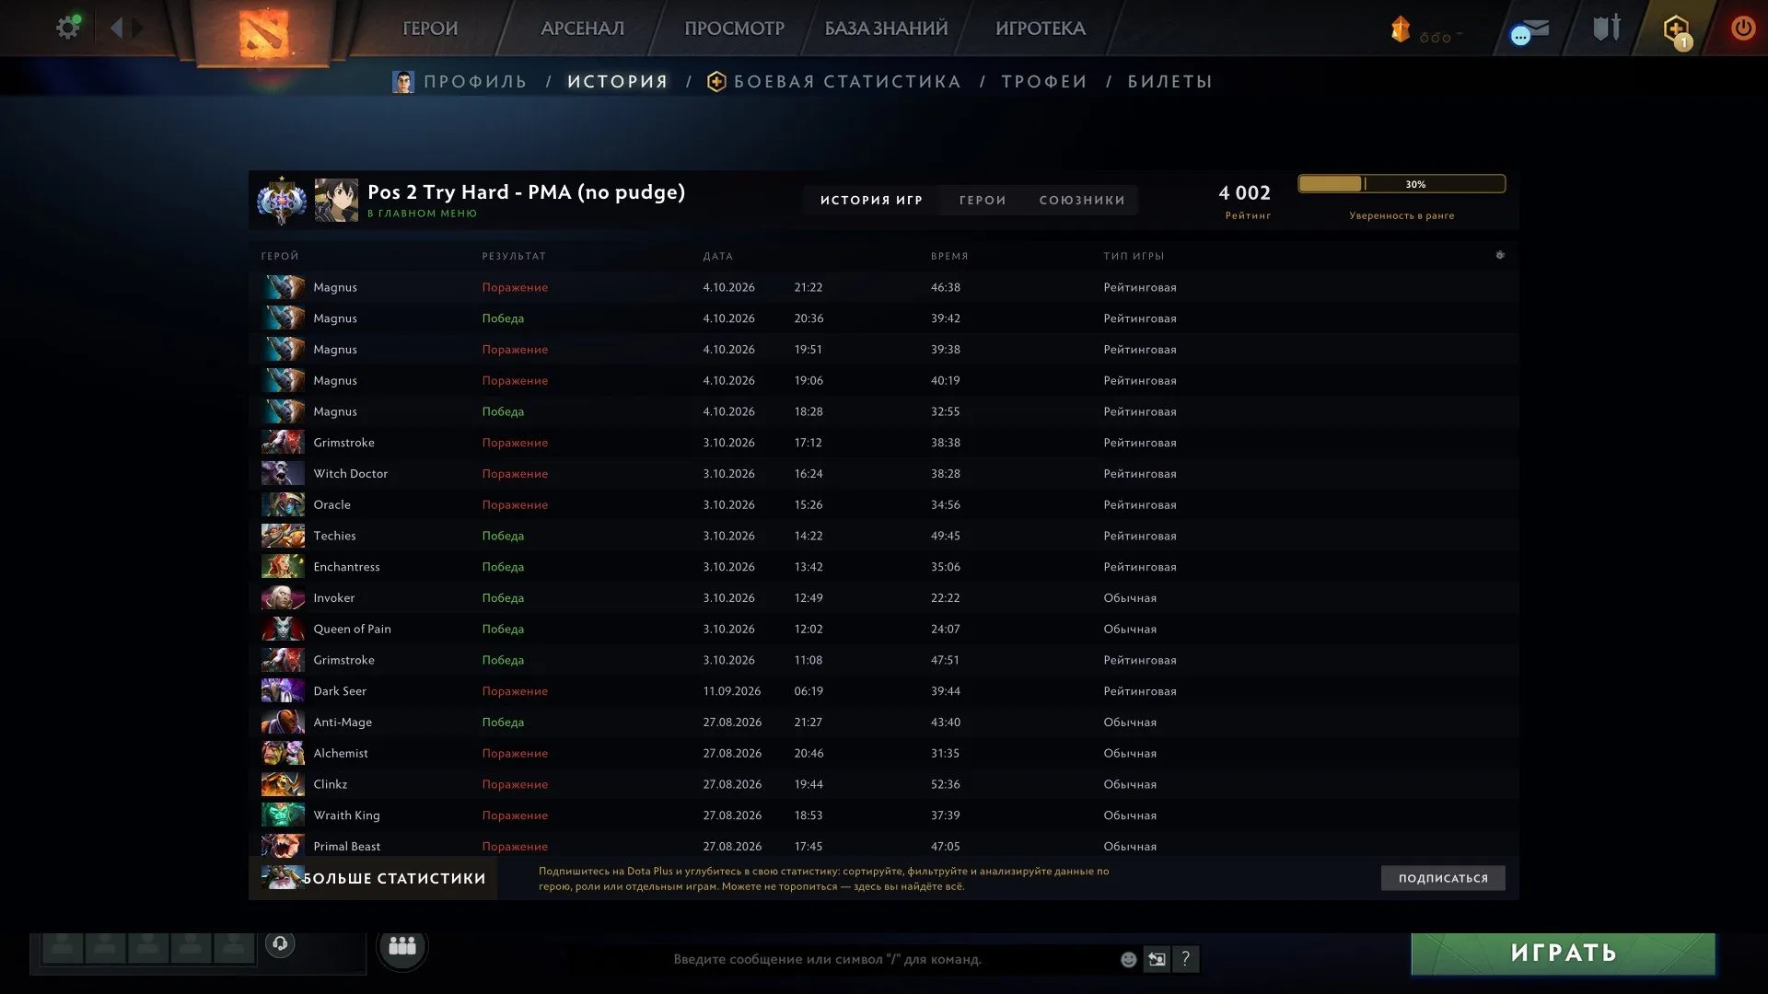
Task: Click the red power quit icon
Action: click(1742, 29)
